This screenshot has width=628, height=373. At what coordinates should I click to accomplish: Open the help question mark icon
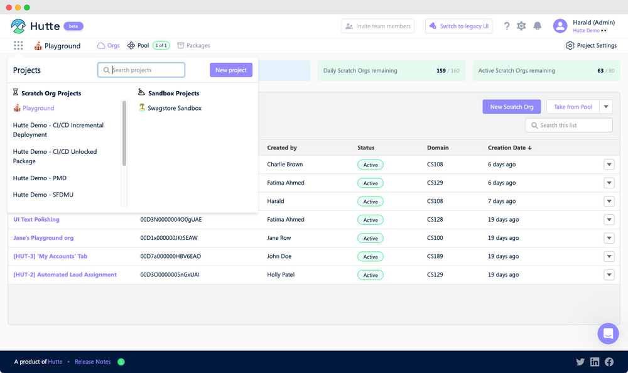tap(507, 26)
